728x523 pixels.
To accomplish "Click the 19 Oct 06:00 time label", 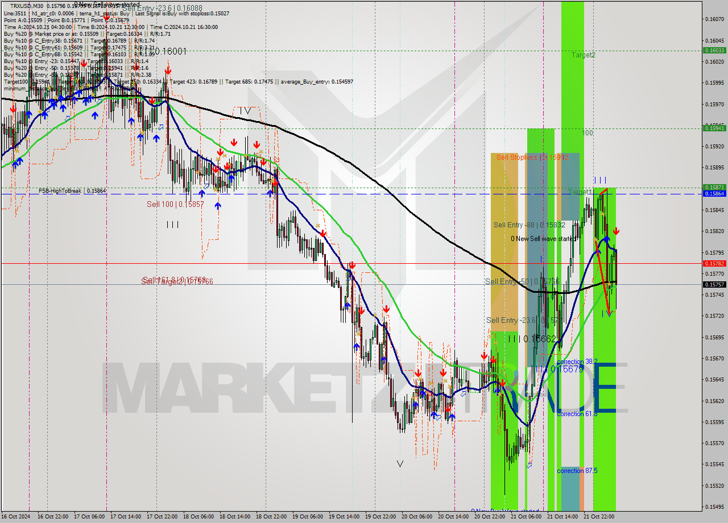I will click(x=309, y=517).
